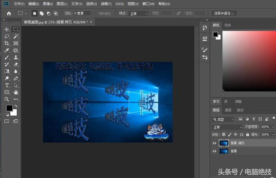Select the Brush tool

pos(7,57)
